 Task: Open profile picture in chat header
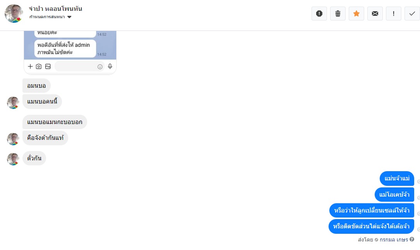[14, 14]
